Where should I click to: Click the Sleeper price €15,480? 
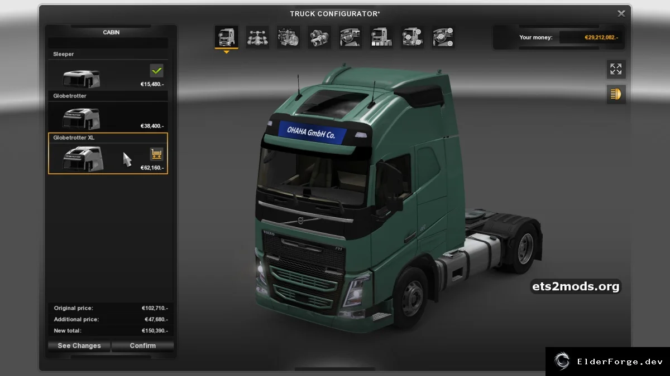click(152, 85)
